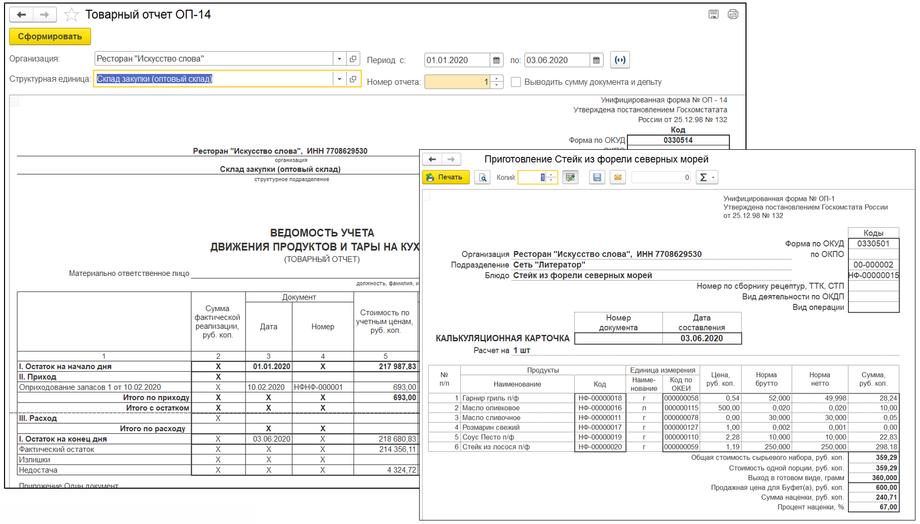Expand the Структурная единица dropdown list
The width and height of the screenshot is (920, 524).
tap(339, 79)
